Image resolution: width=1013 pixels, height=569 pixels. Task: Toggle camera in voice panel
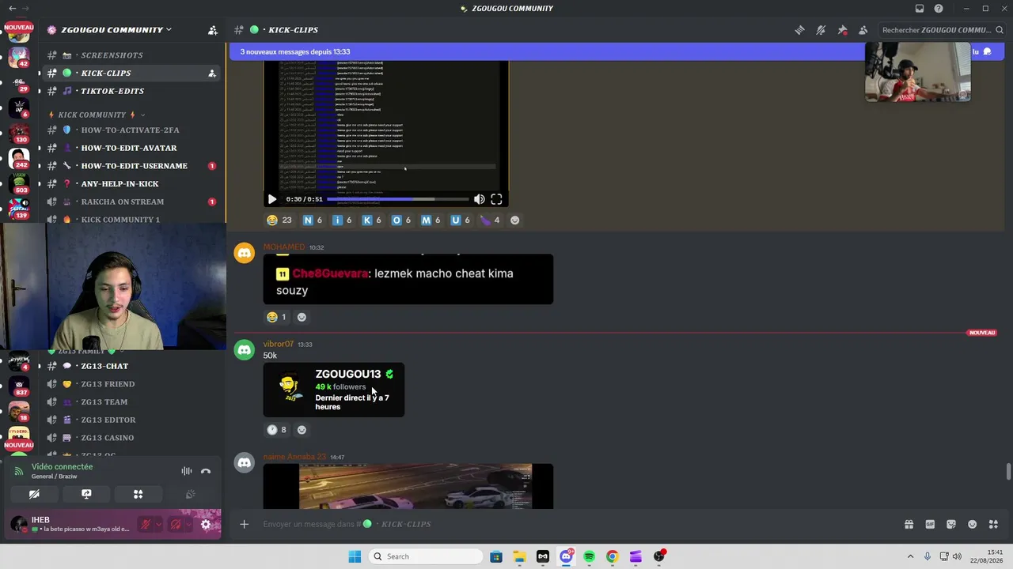click(34, 494)
